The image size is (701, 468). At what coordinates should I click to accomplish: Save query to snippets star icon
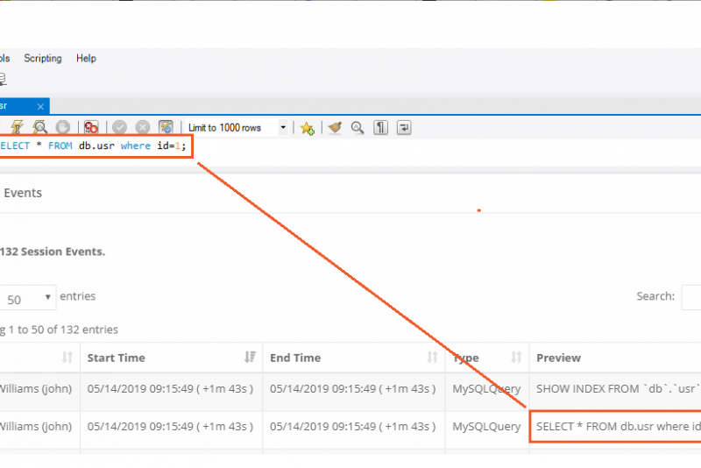(307, 128)
